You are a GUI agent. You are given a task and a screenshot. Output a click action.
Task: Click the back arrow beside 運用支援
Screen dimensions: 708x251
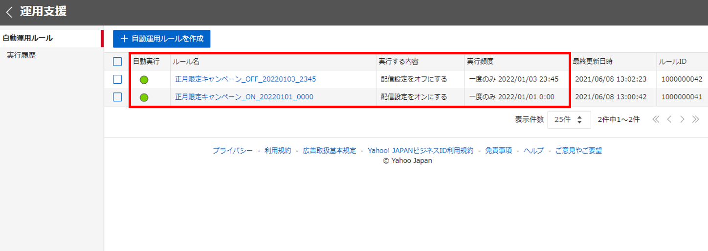click(9, 12)
